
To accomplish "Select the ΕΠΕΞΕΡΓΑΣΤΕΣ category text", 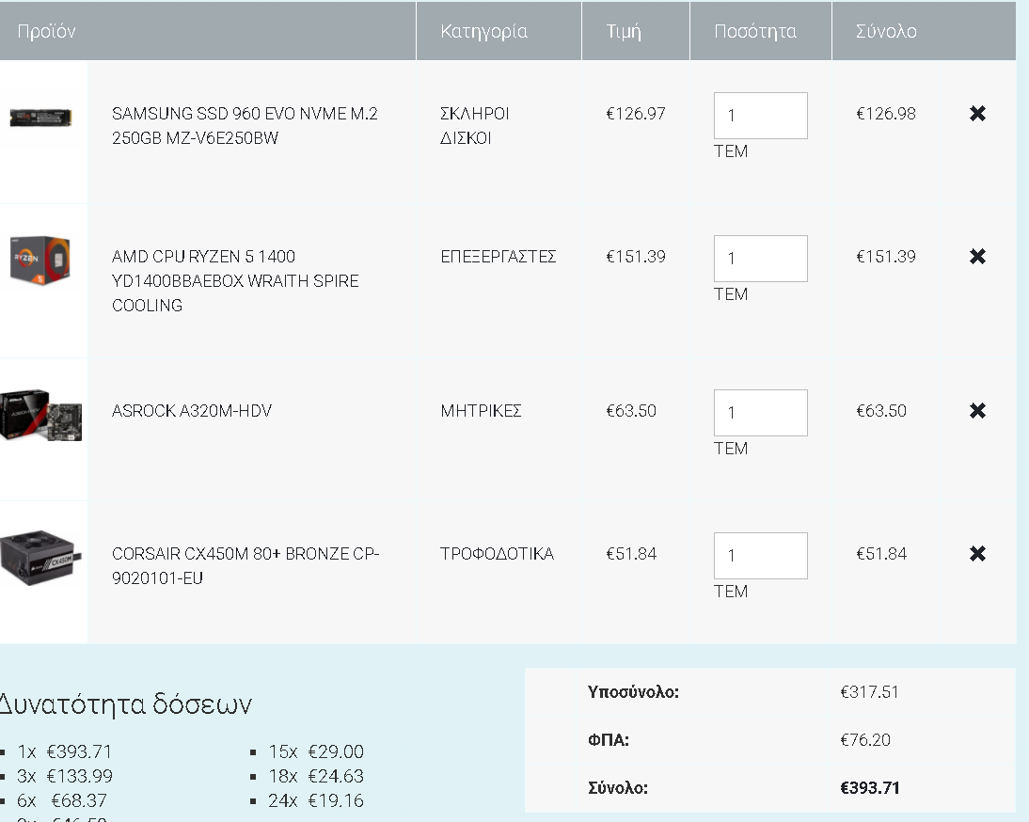I will (x=499, y=257).
